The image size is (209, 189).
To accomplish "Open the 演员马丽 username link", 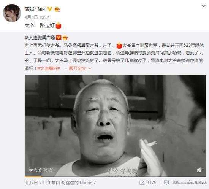I will click(35, 9).
